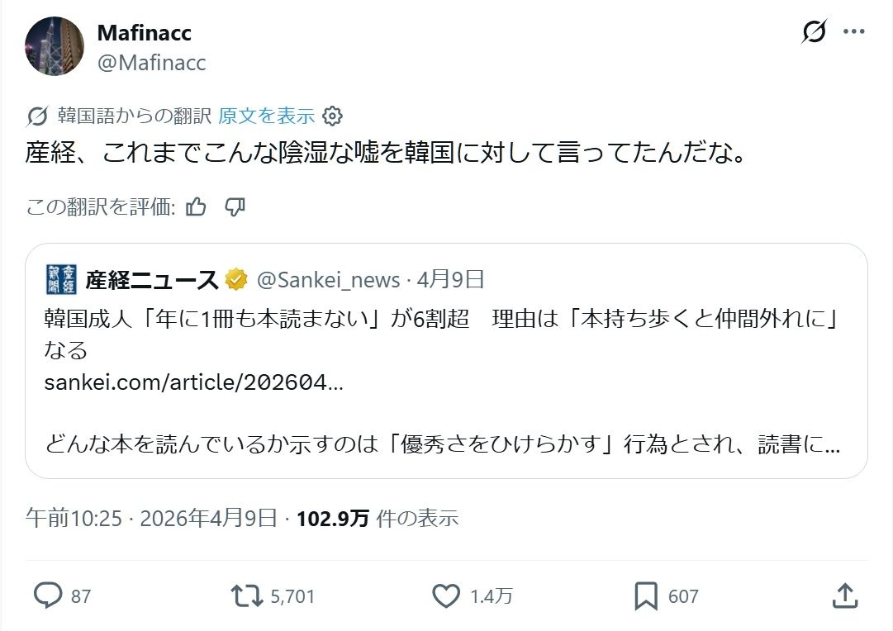Rate translation with thumbs down
The image size is (893, 631).
(235, 206)
